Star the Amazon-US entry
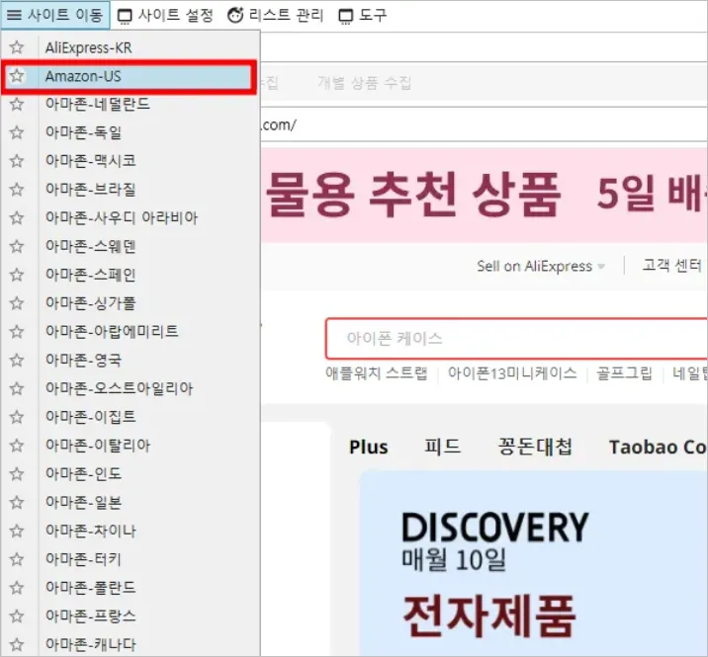The image size is (708, 657). (17, 75)
